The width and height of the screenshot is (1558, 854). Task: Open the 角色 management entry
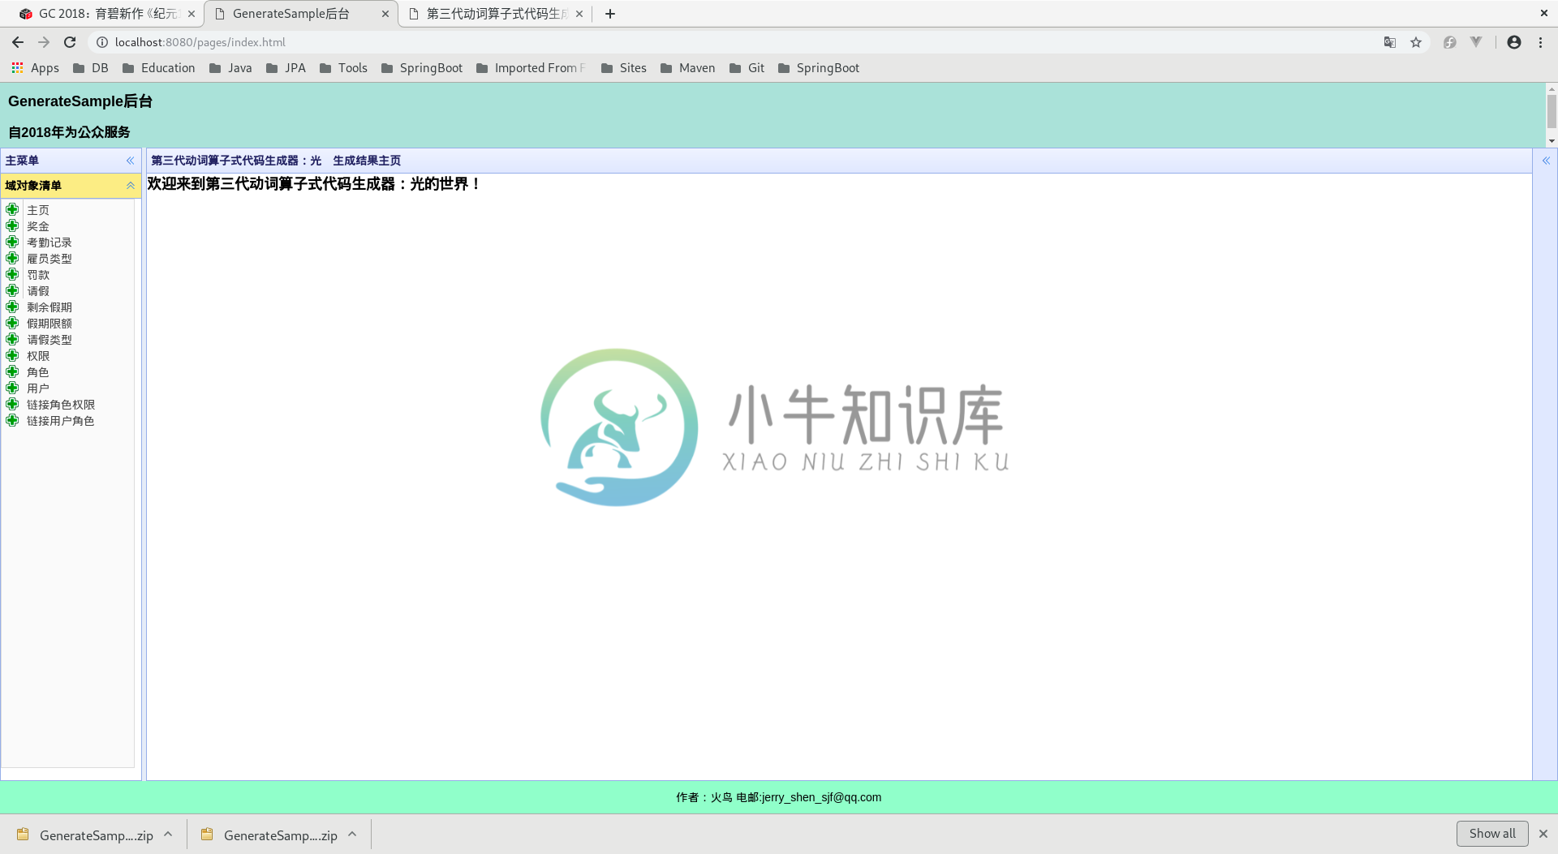[38, 372]
